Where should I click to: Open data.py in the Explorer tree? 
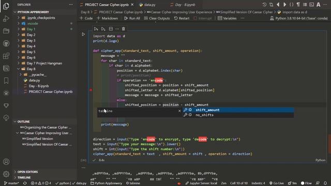[x=34, y=81]
